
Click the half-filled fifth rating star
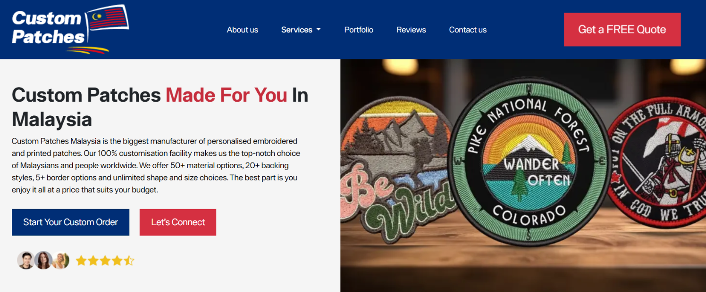(129, 260)
